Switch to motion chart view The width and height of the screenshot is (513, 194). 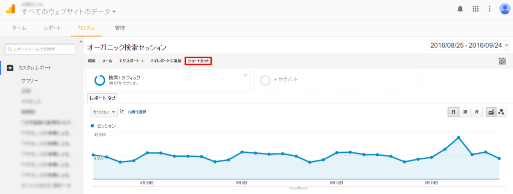[501, 112]
